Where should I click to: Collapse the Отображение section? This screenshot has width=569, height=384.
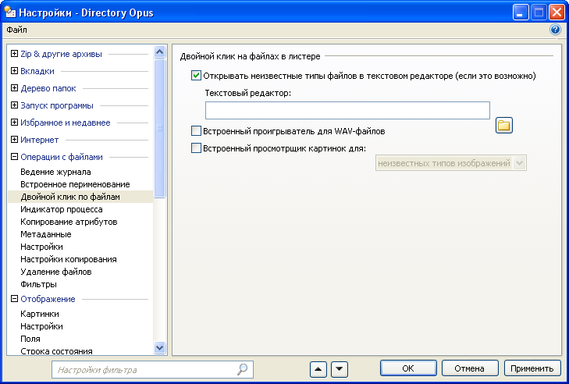[x=14, y=299]
